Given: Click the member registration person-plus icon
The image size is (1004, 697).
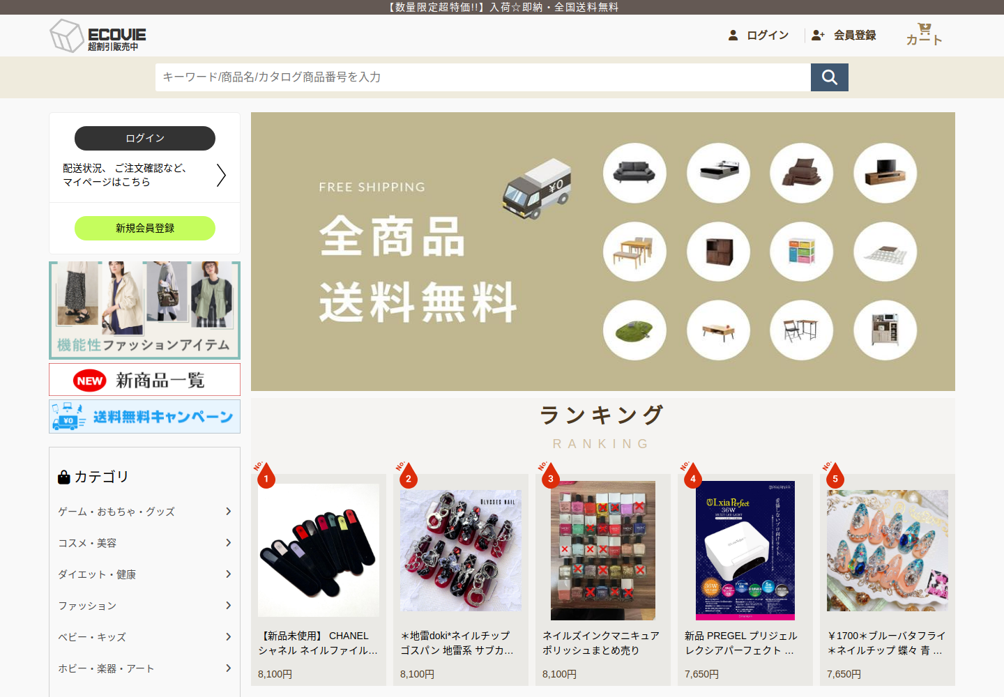Looking at the screenshot, I should click(x=818, y=35).
